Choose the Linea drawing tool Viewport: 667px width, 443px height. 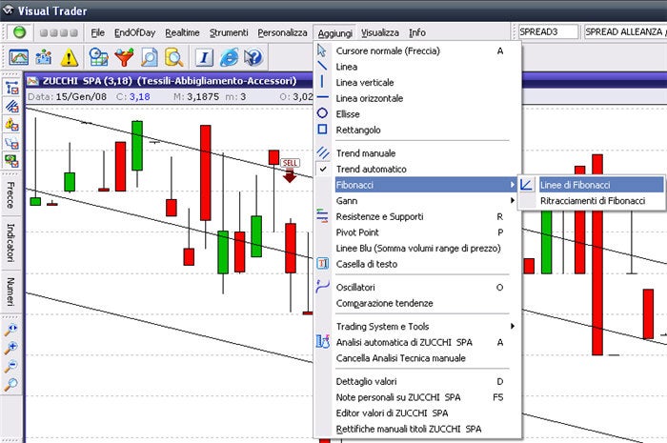click(417, 67)
